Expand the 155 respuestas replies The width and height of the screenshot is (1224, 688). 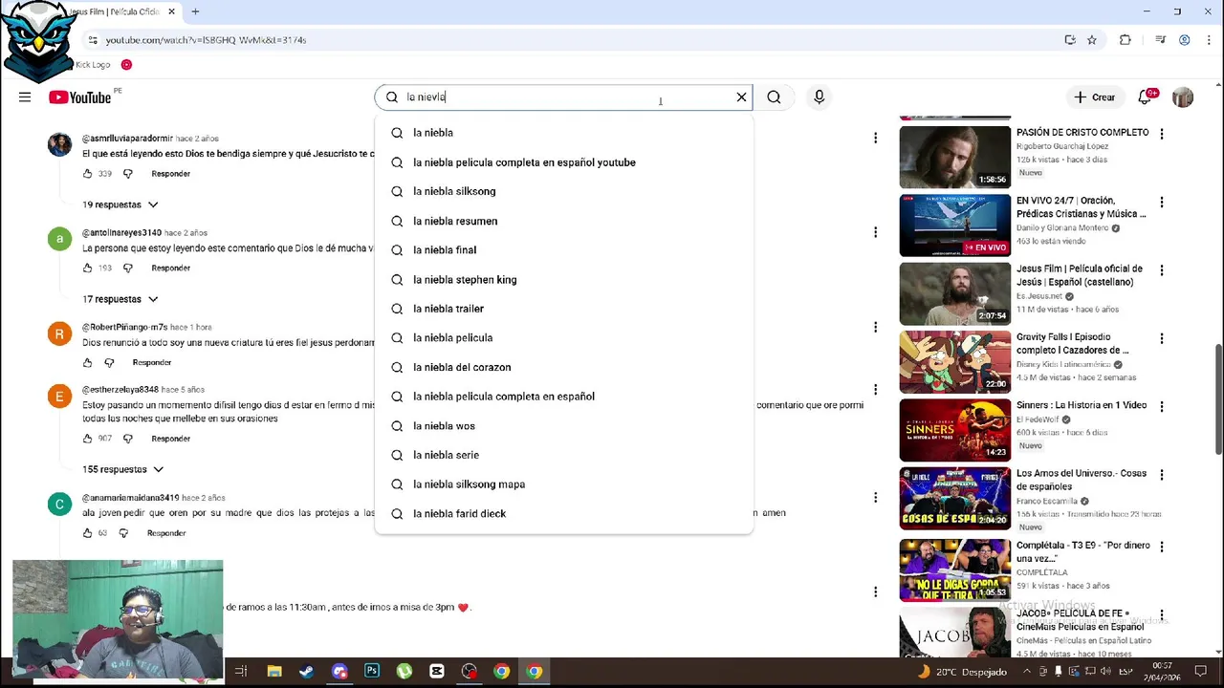coord(123,469)
